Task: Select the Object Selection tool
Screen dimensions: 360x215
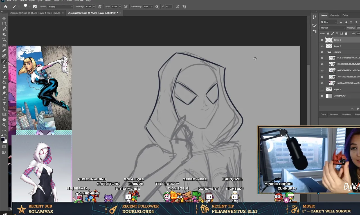Action: (x=4, y=35)
